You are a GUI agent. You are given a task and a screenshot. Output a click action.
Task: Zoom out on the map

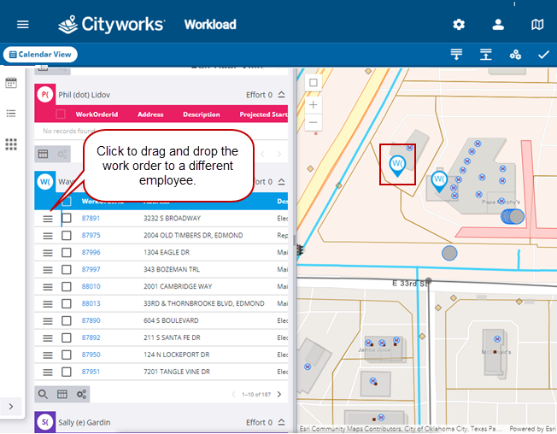click(x=314, y=122)
